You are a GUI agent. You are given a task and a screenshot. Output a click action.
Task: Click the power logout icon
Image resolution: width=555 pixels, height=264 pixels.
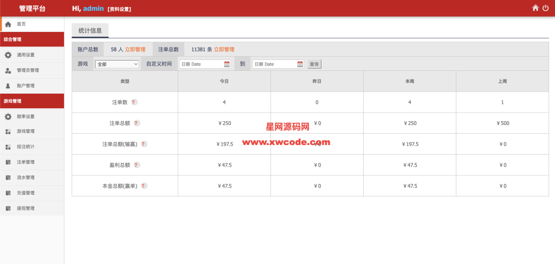(546, 8)
